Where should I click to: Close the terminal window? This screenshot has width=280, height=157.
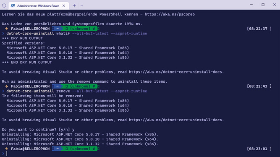tap(275, 5)
